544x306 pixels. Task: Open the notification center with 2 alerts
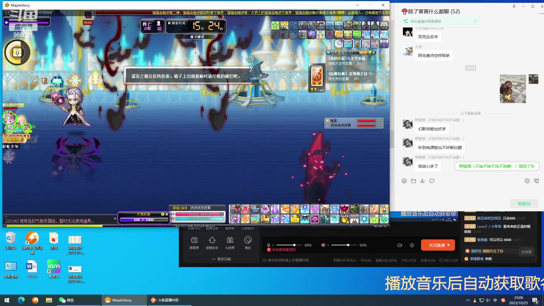pos(535,300)
